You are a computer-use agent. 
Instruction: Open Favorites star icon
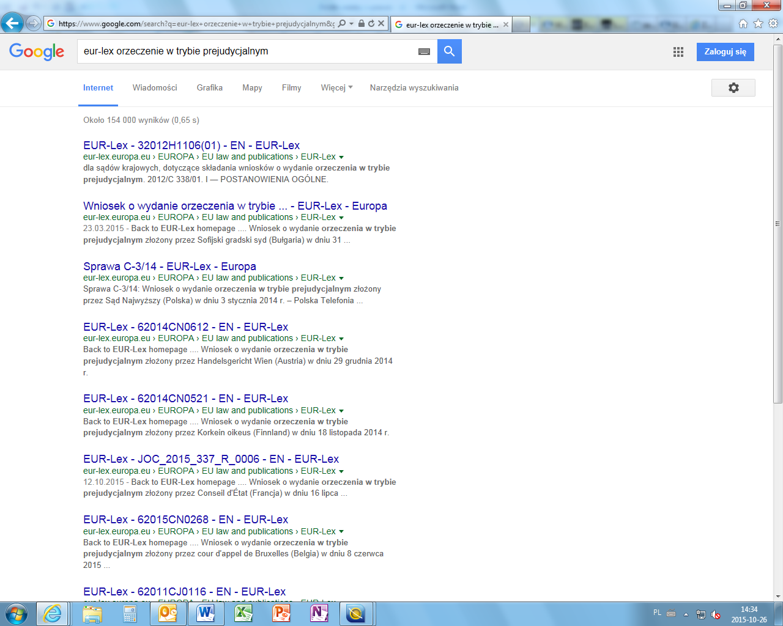(759, 24)
